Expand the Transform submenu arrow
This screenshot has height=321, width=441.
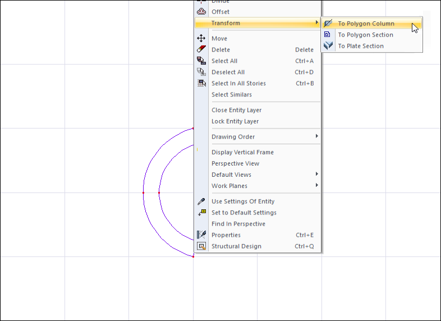[x=316, y=22]
